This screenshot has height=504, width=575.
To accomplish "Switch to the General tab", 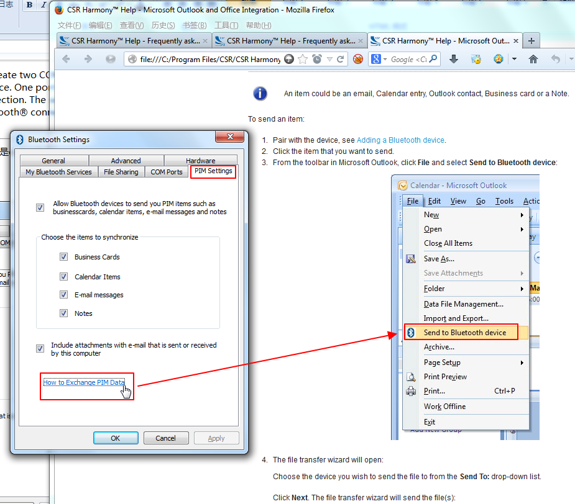I will 53,160.
